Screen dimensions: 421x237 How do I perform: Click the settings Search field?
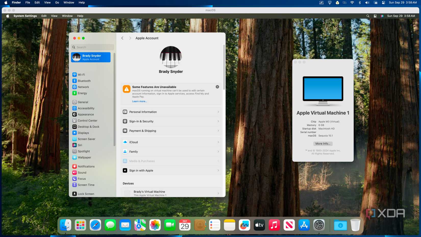(93, 47)
